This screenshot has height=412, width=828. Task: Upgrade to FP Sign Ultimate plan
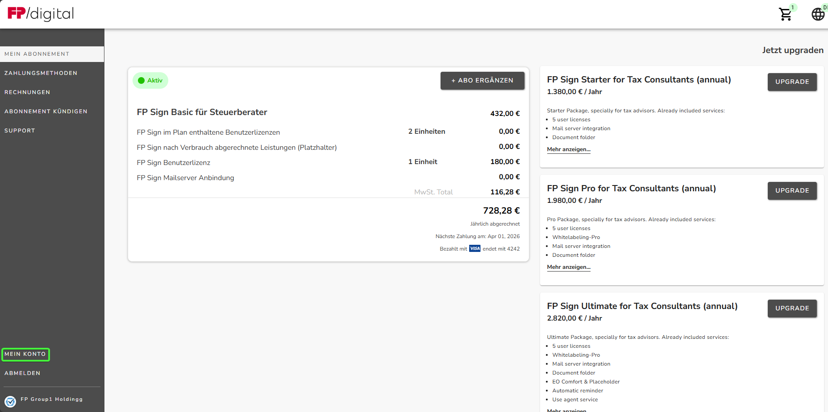[x=792, y=309]
